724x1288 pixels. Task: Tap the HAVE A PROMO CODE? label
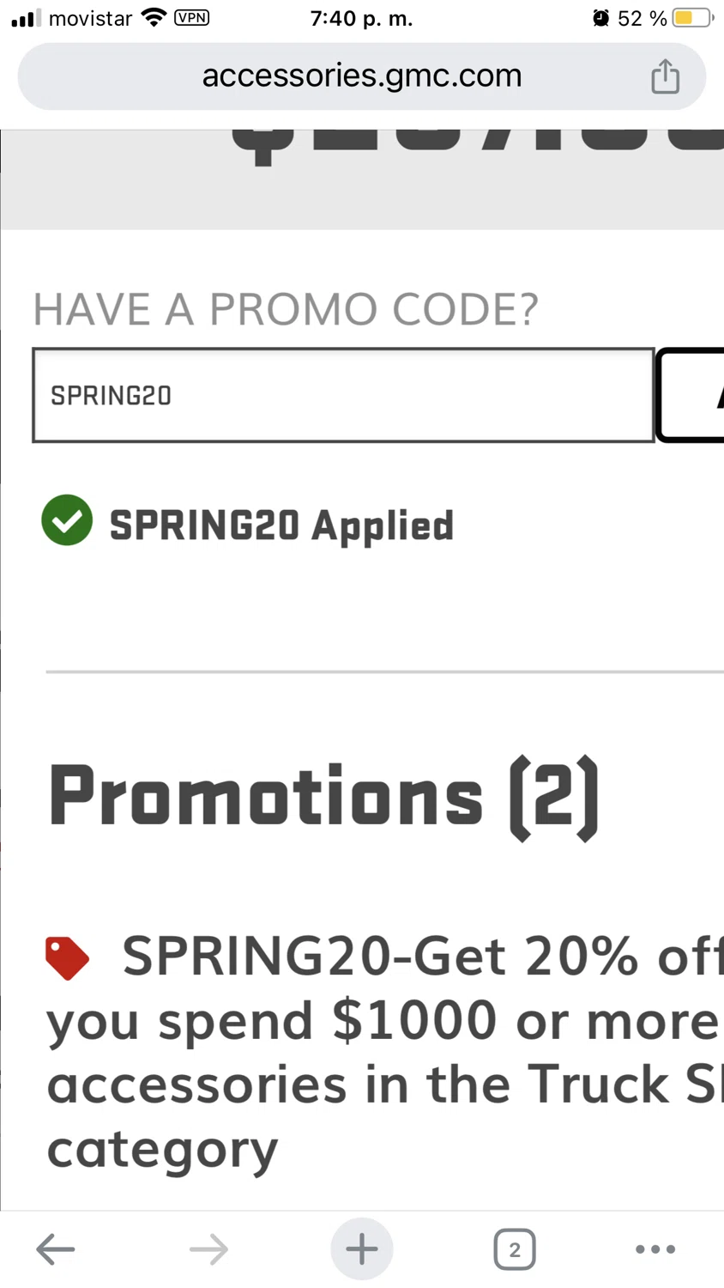pyautogui.click(x=285, y=309)
